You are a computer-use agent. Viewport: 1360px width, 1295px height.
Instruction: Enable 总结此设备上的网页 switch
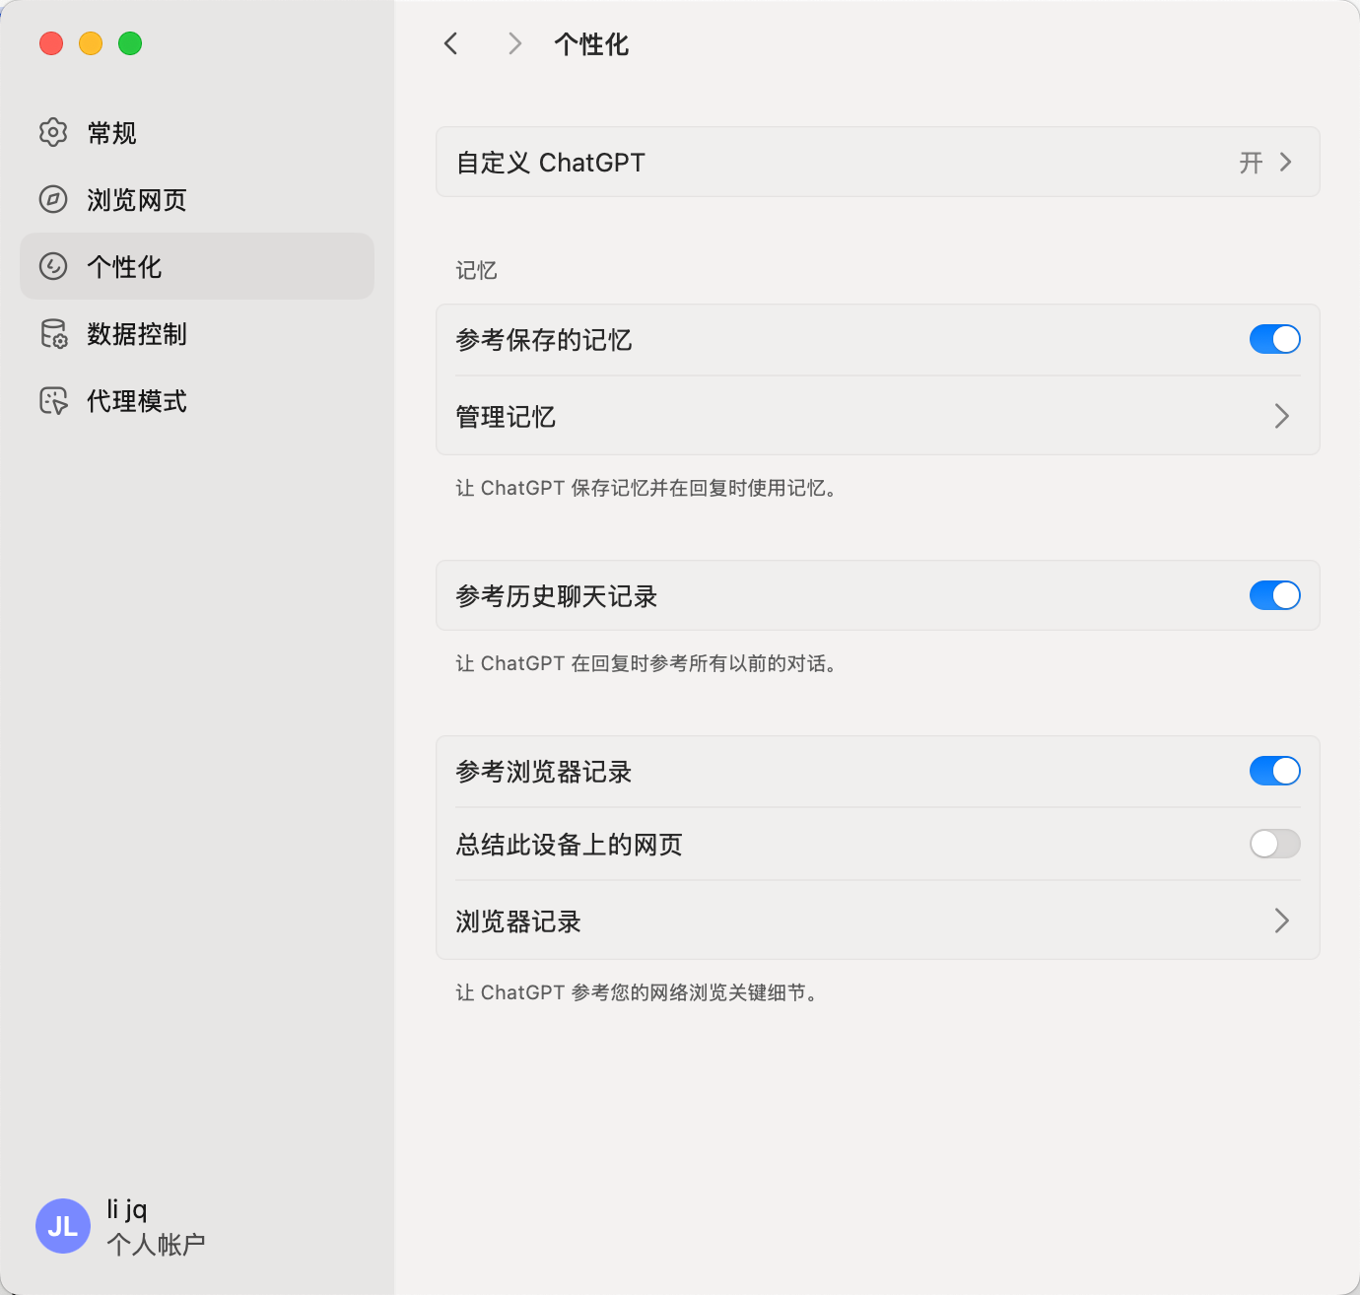(1275, 844)
